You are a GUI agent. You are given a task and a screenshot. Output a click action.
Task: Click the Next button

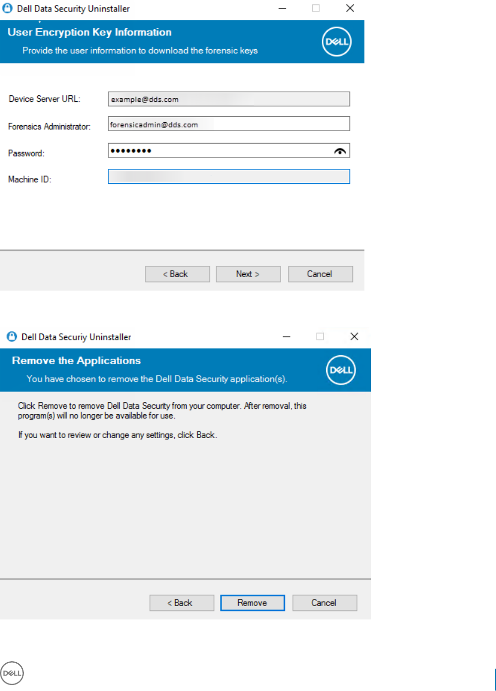[248, 274]
